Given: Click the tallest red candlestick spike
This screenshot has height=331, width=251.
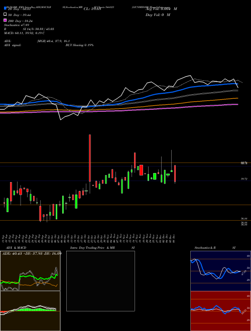Looking at the screenshot, I should click(x=90, y=157).
